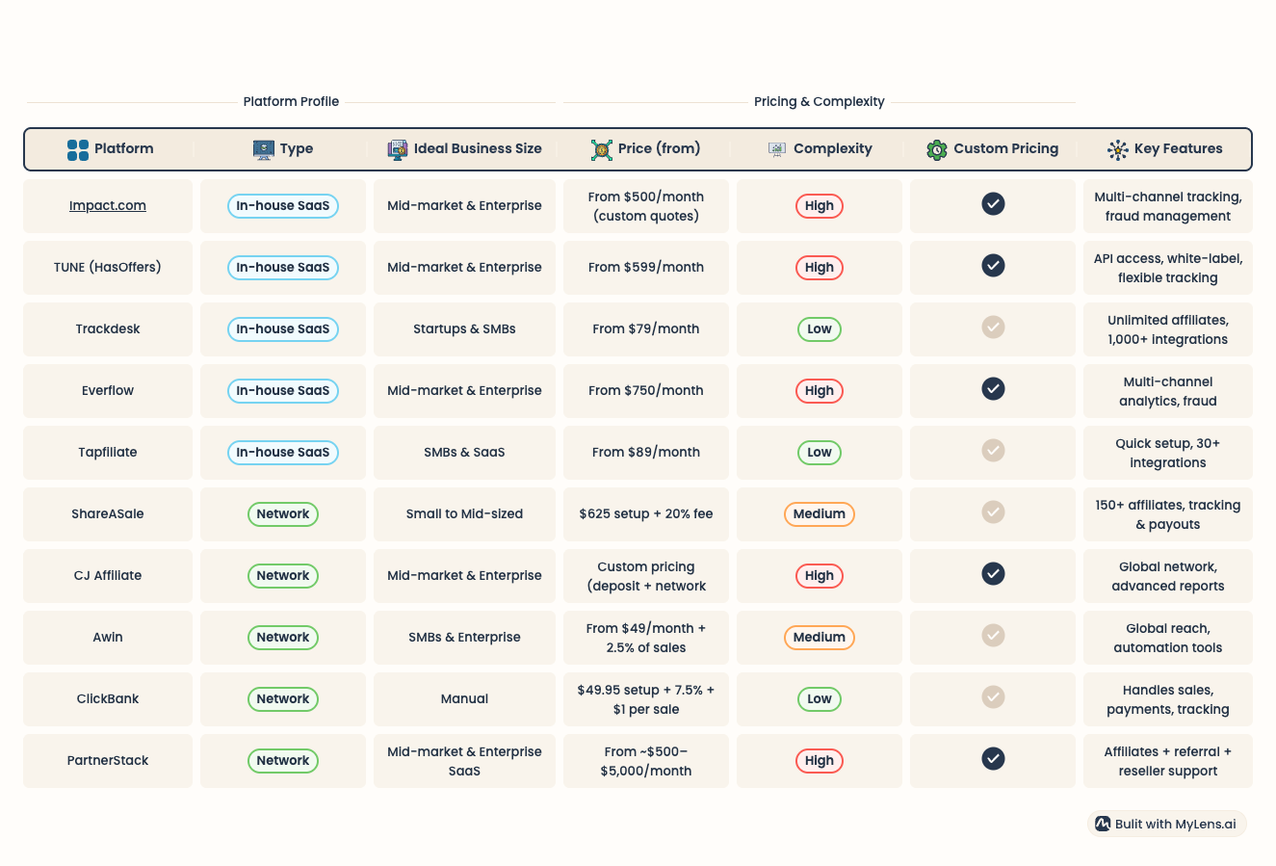Viewport: 1276px width, 866px height.
Task: Click the Low complexity badge for ClickBank
Action: coord(820,699)
